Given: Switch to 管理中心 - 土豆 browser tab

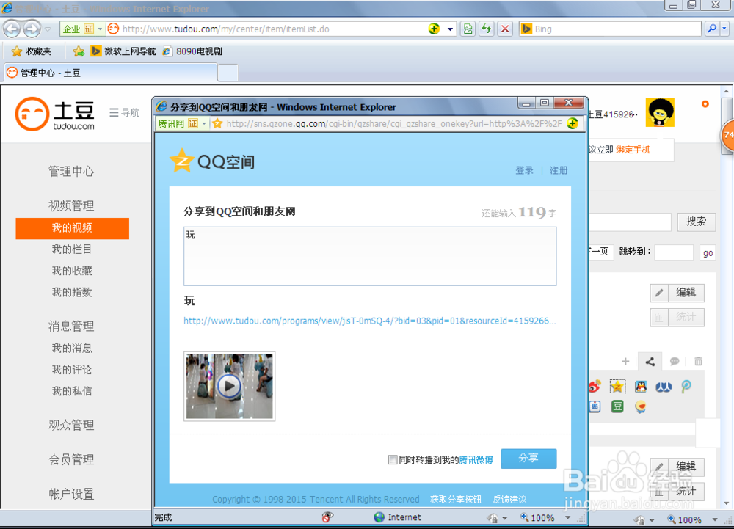Looking at the screenshot, I should pos(111,73).
